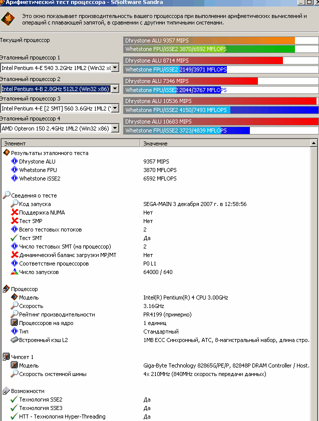Click the Whetstone 2149/3971 MFLOPS bar
Viewport: 319px width, 421px height.
pos(221,69)
